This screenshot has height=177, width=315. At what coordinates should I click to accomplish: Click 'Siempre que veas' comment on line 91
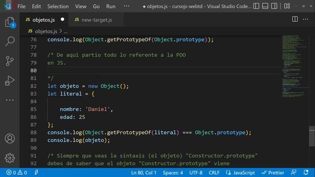tap(82, 156)
